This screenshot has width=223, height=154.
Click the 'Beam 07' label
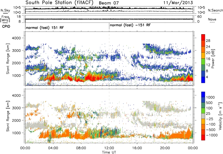click(109, 3)
